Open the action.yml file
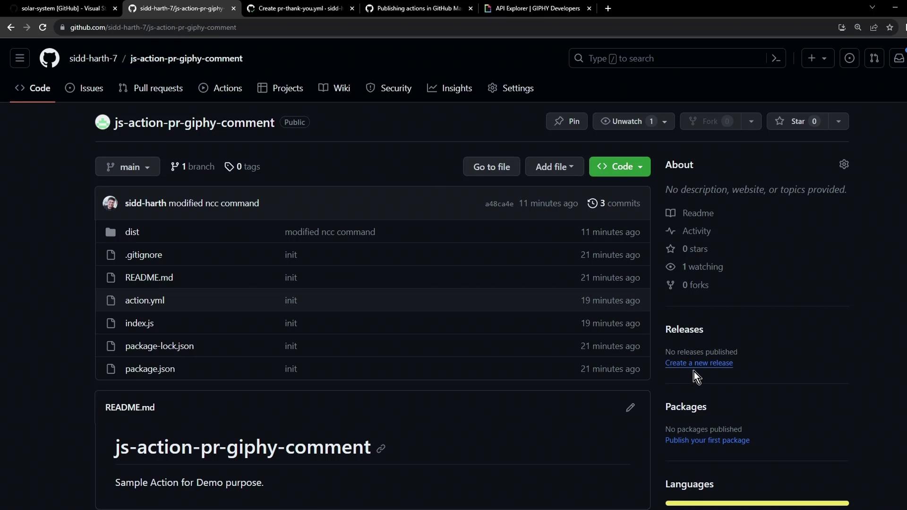 tap(145, 300)
